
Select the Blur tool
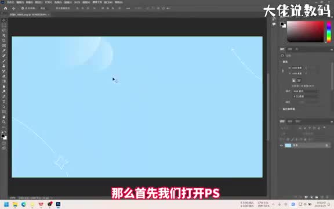(x=4, y=87)
